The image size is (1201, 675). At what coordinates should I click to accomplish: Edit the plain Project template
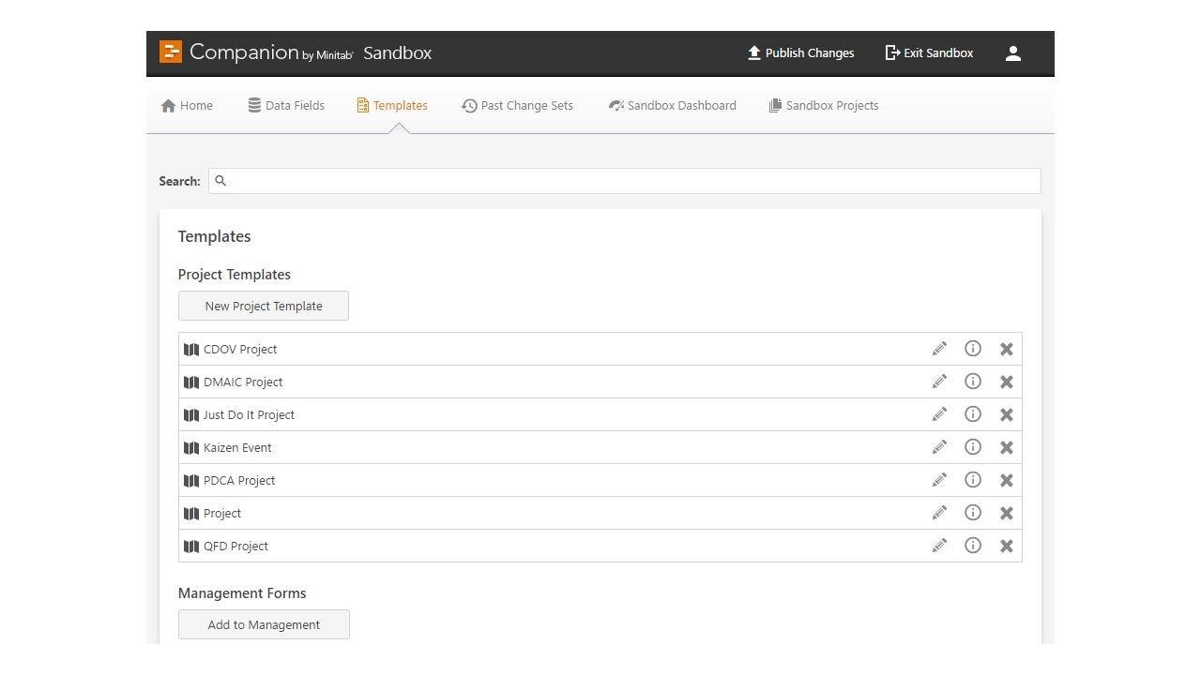[939, 513]
